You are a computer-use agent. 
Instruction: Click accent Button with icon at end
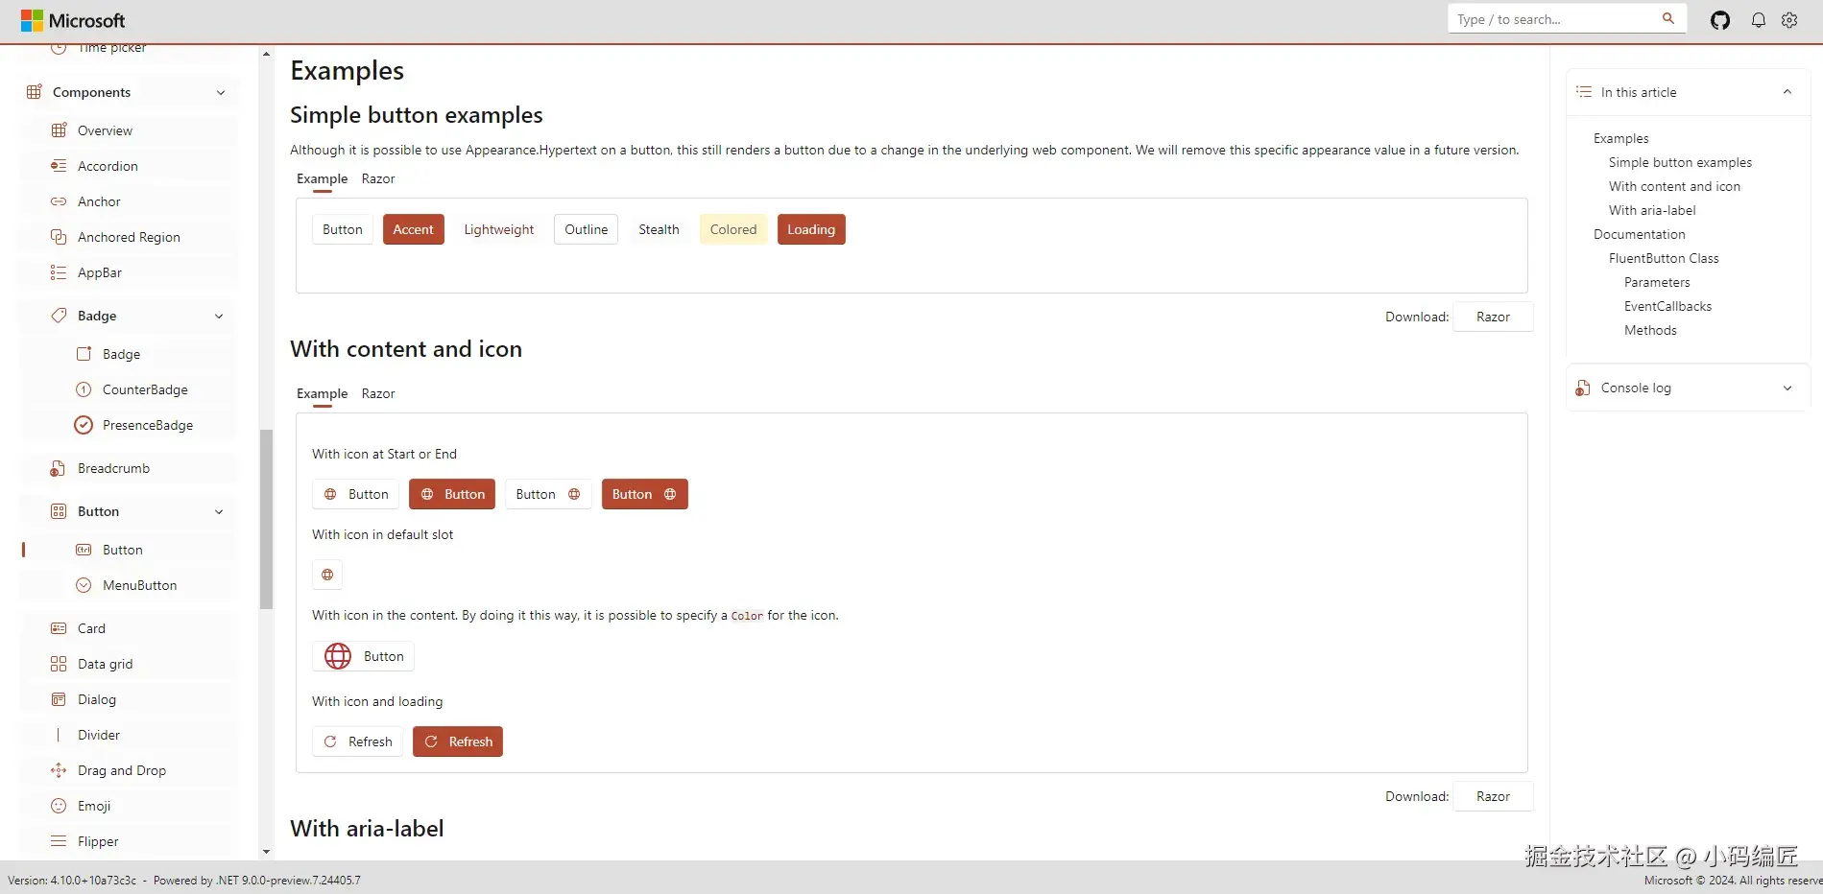coord(645,494)
